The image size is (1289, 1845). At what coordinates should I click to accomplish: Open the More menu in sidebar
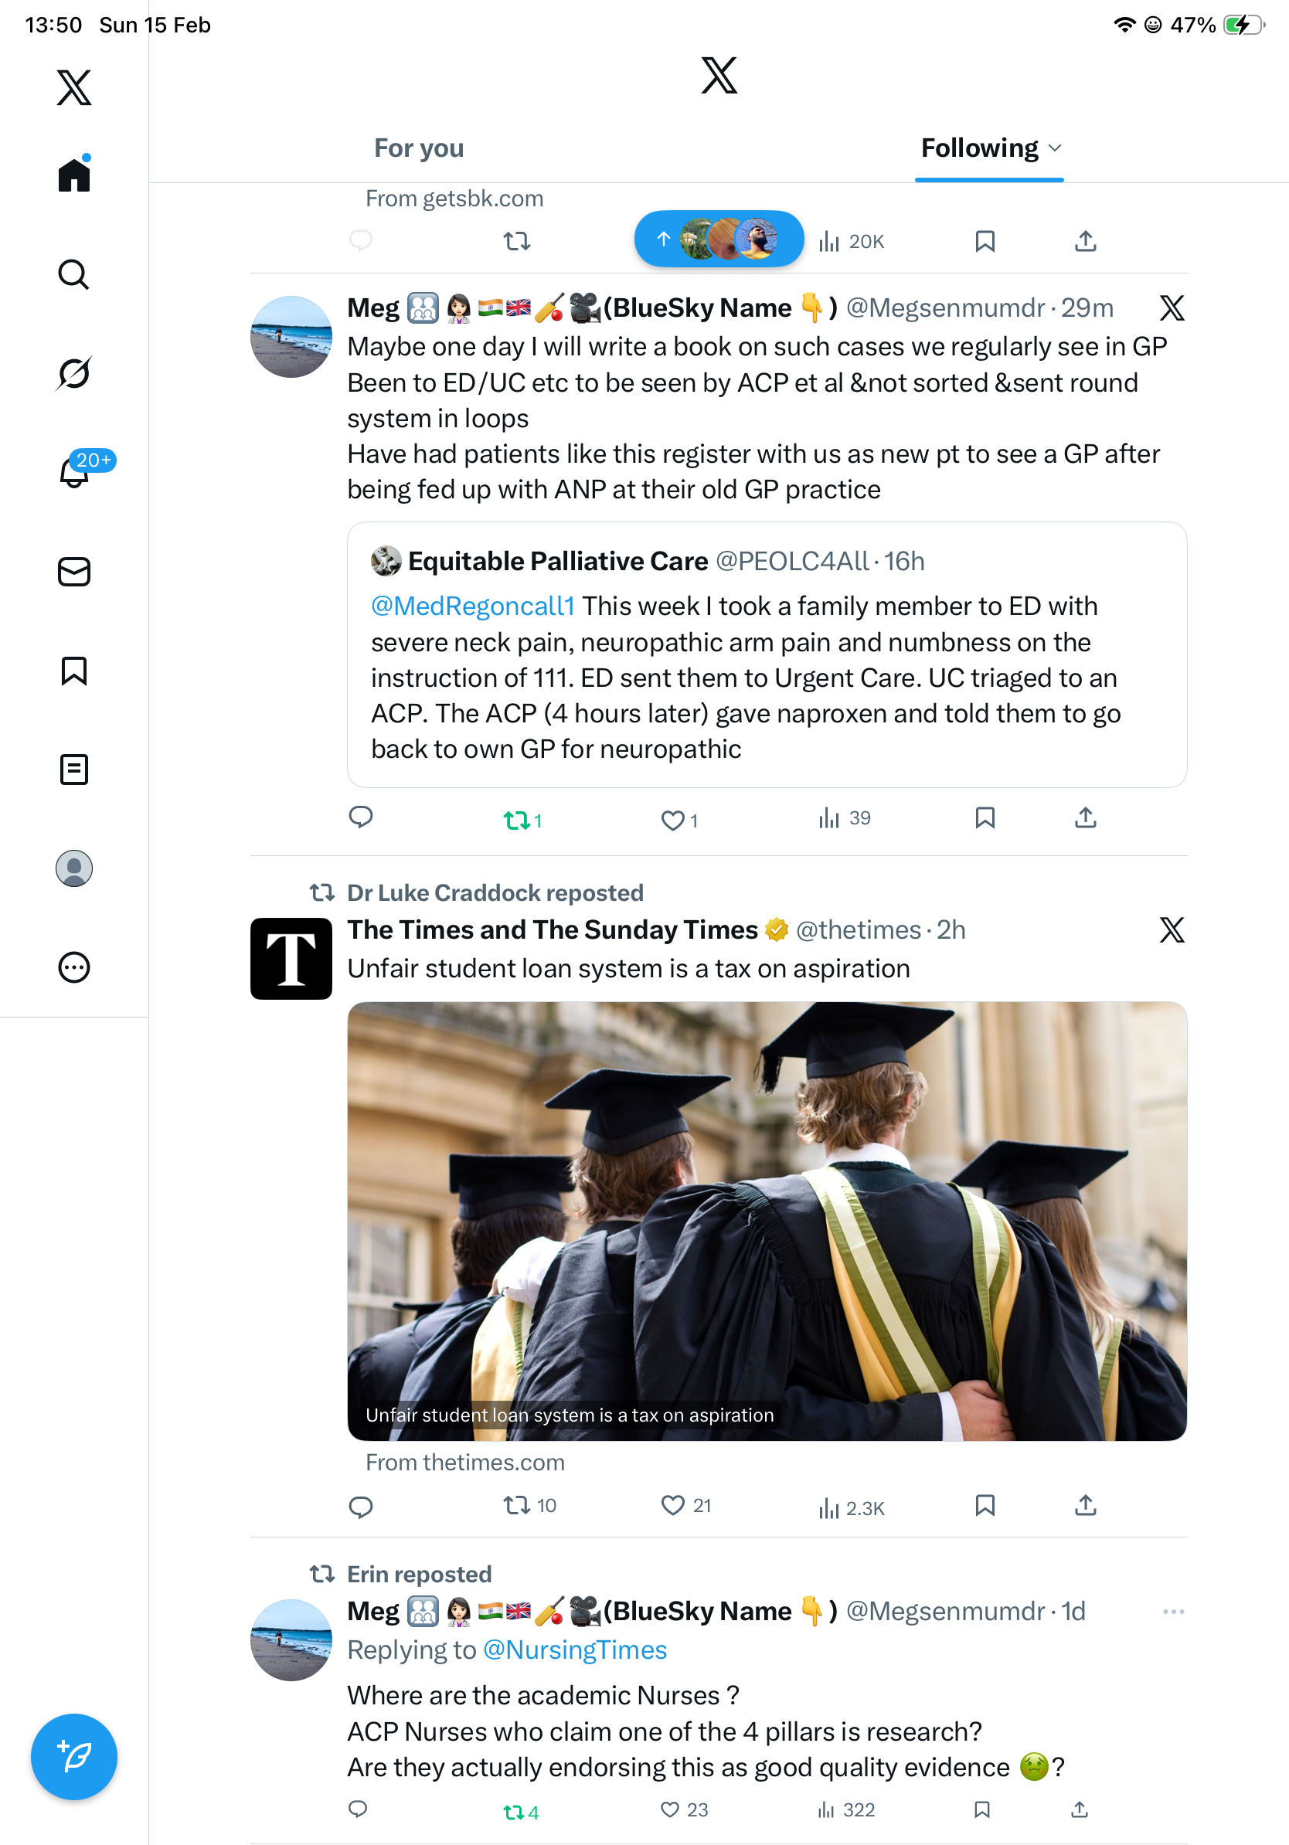[x=73, y=967]
